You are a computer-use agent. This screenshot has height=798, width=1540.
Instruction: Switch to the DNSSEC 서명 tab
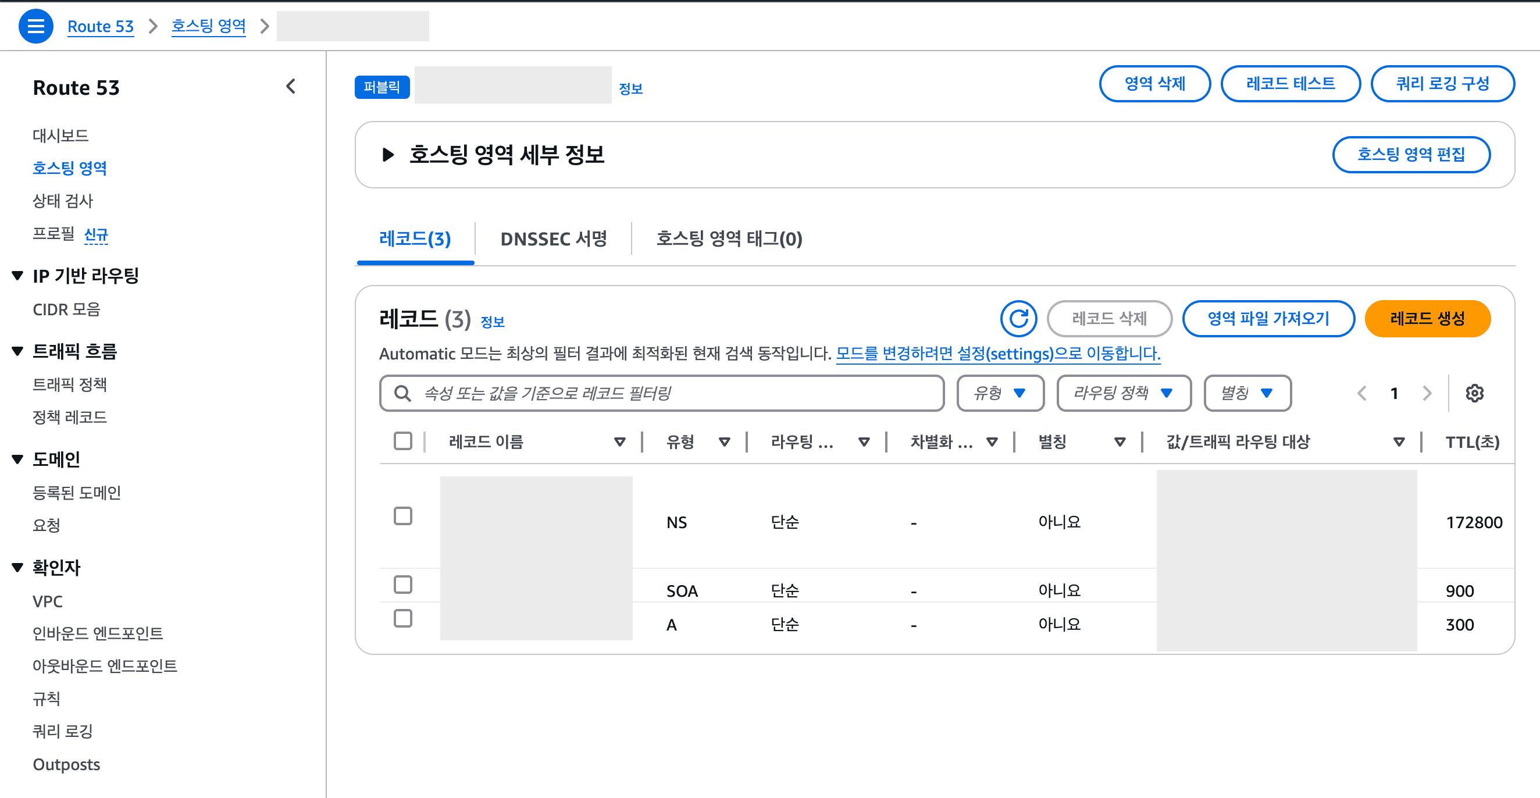point(553,239)
